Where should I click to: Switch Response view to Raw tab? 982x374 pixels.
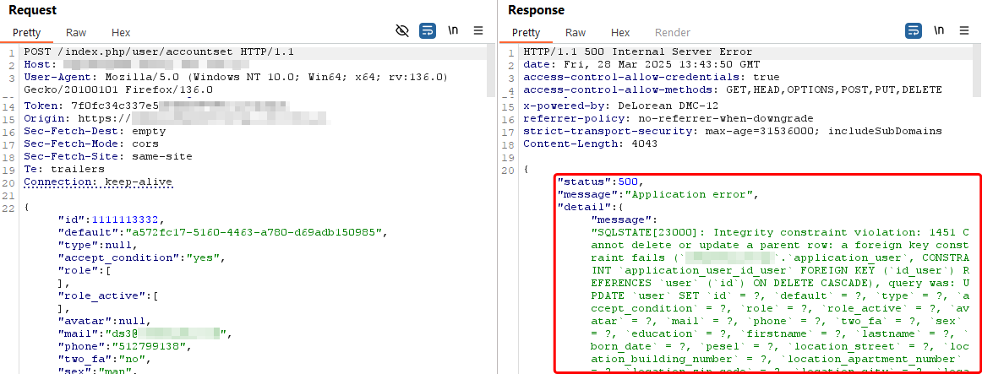[576, 33]
